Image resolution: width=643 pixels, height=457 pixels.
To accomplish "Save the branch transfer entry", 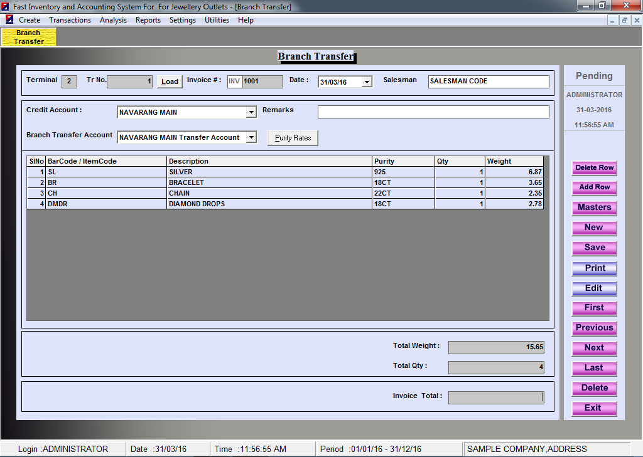I will click(594, 248).
